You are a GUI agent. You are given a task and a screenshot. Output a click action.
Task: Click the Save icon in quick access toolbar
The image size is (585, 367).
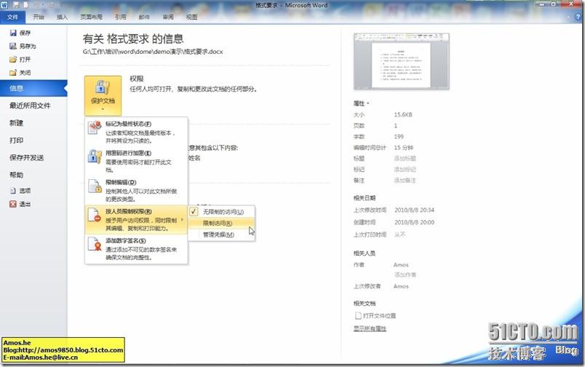16,5
